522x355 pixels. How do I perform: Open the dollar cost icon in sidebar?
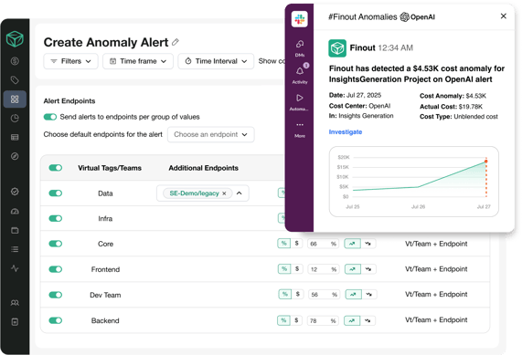(x=15, y=61)
